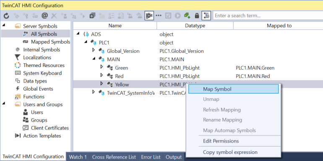Click the collapse all windows toolbar icon
This screenshot has width=323, height=161.
pyautogui.click(x=93, y=16)
